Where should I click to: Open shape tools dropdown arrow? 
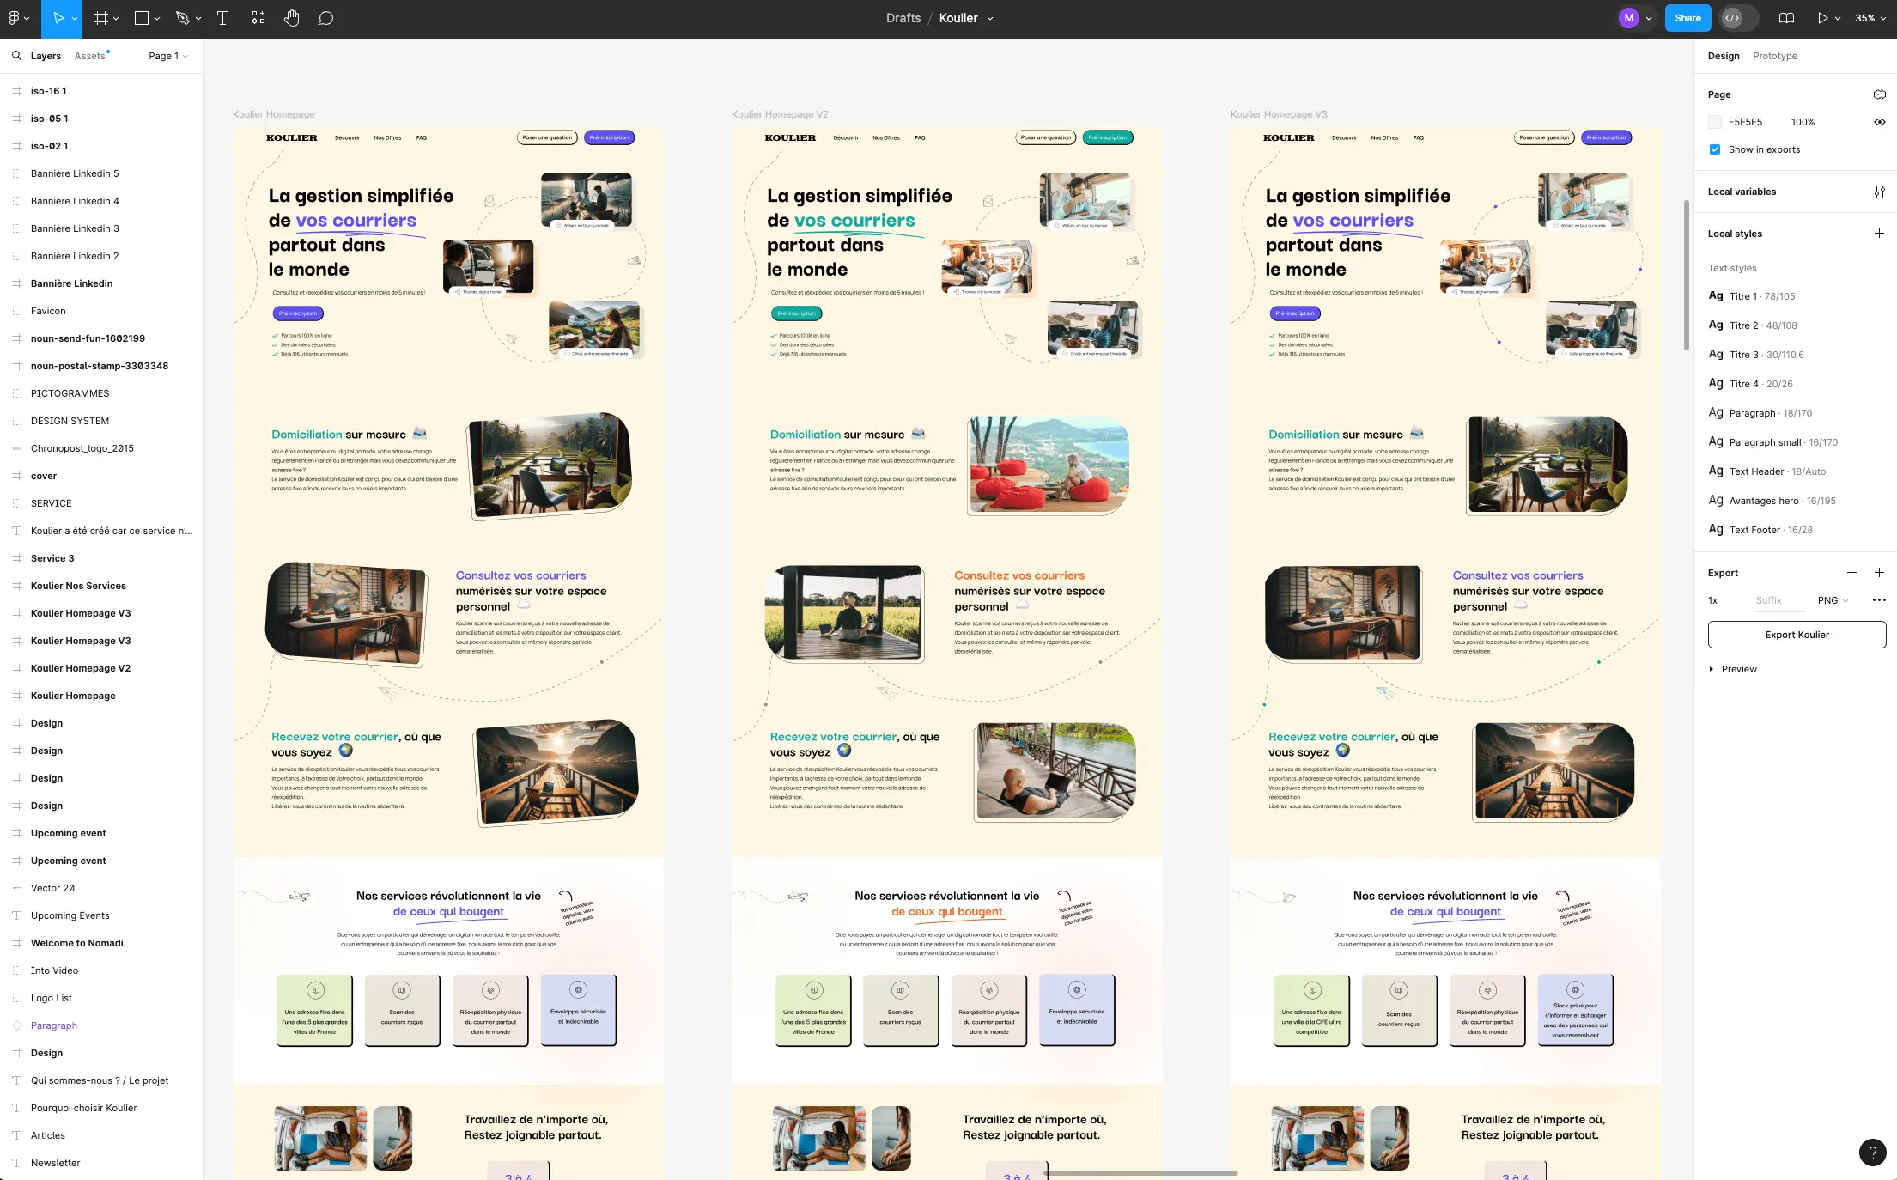tap(157, 19)
